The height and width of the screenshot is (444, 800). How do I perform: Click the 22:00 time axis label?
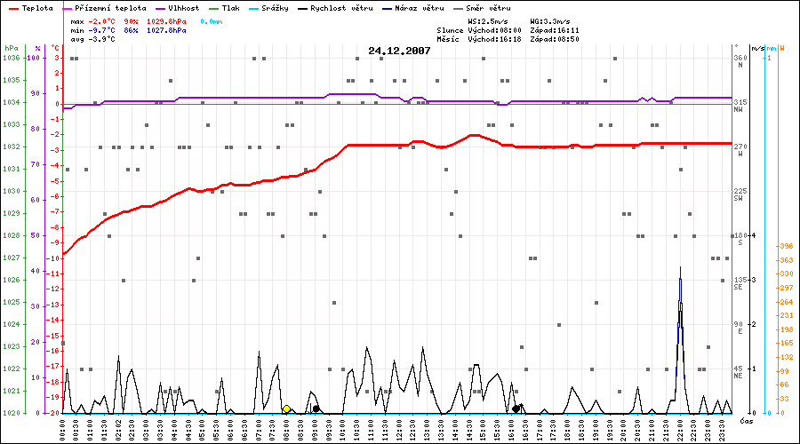click(679, 429)
